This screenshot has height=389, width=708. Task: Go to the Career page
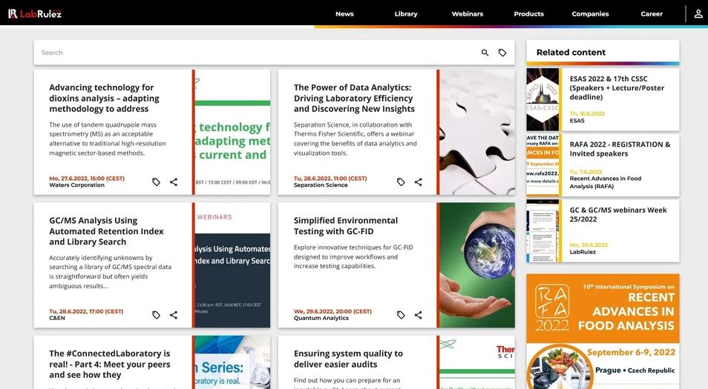click(x=652, y=14)
